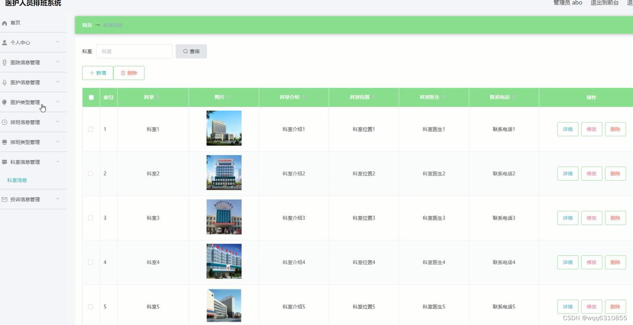Click 修改 for row 科室5
Image resolution: width=633 pixels, height=325 pixels.
(x=592, y=307)
